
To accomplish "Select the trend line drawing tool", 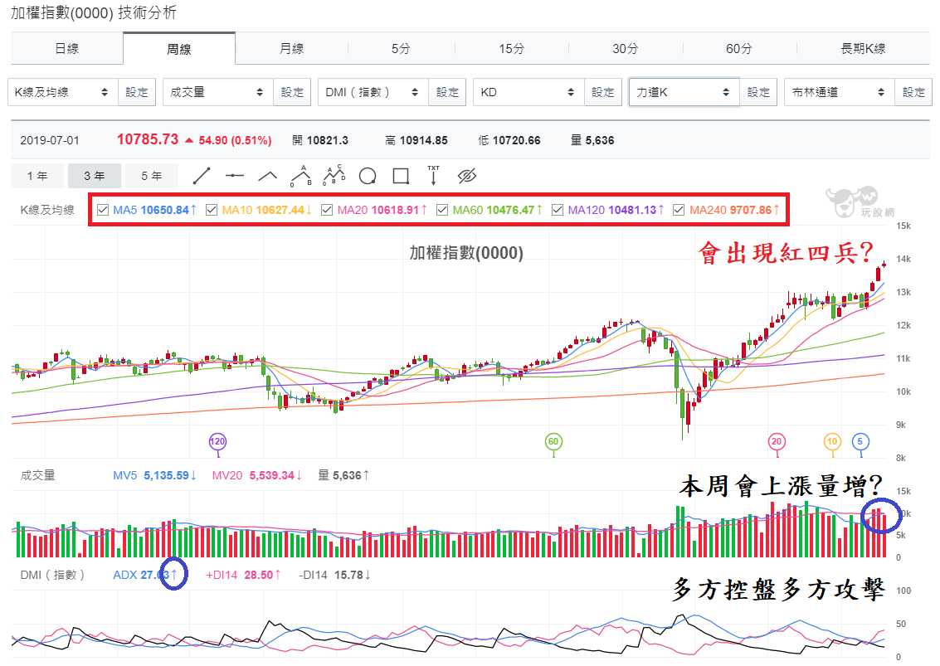I will coord(202,176).
